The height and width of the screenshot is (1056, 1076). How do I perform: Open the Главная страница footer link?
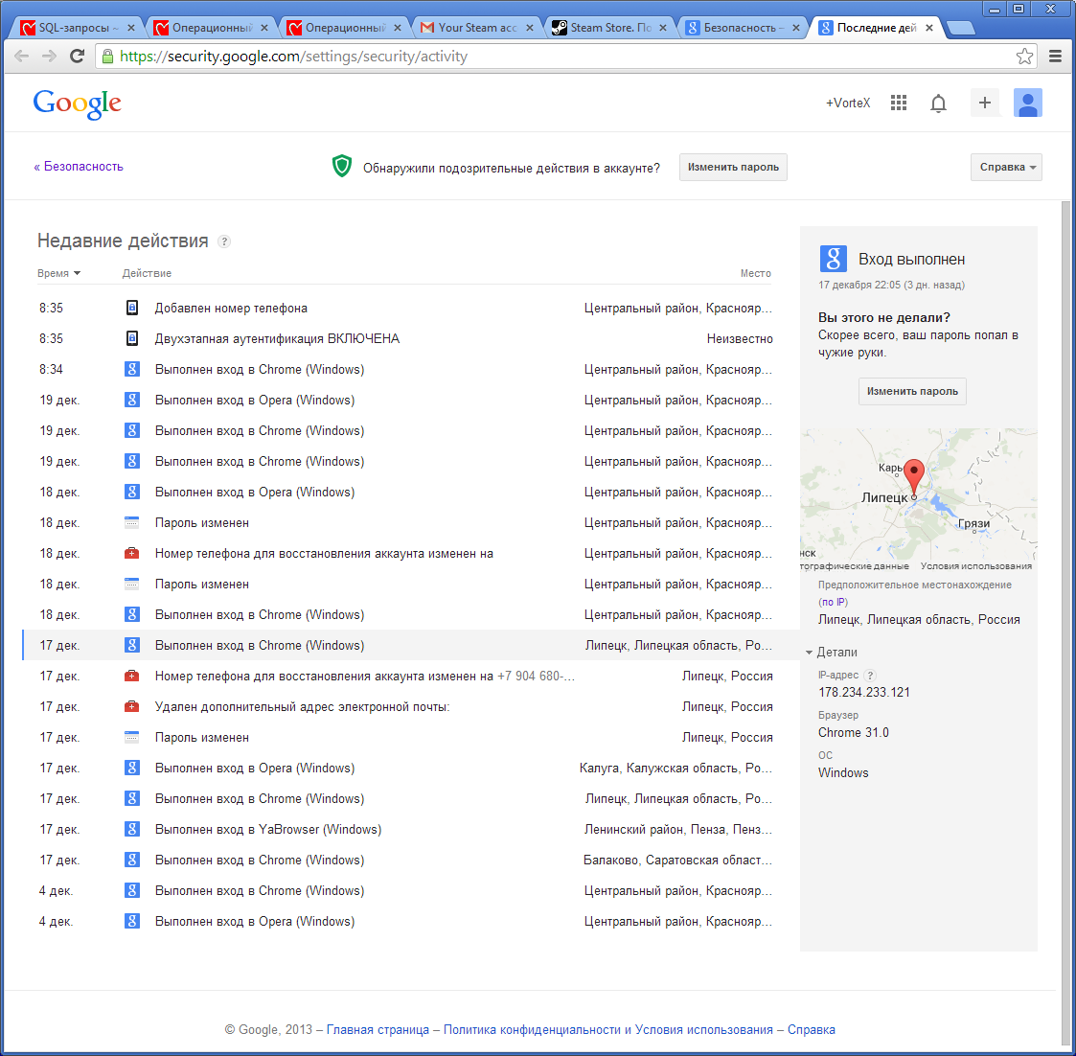click(378, 1030)
